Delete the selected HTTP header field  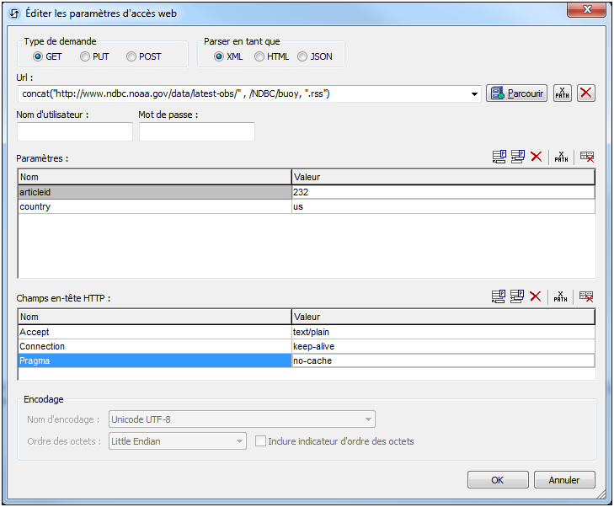536,296
